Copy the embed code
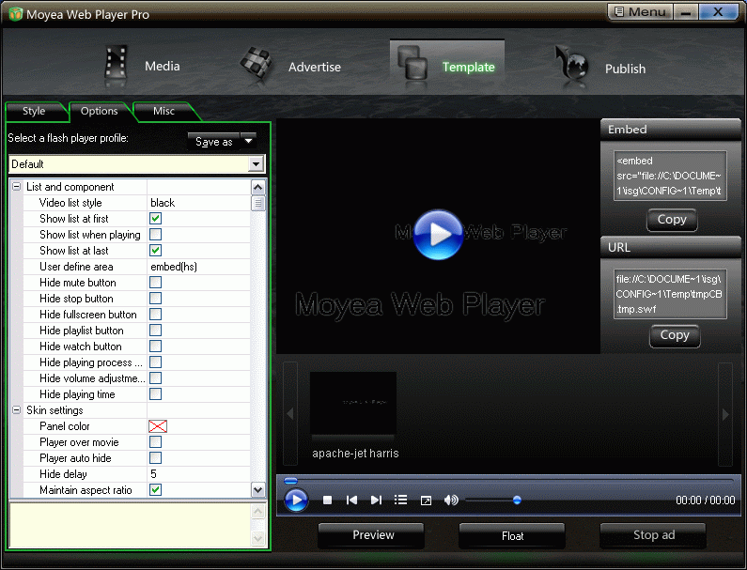Image resolution: width=747 pixels, height=570 pixels. point(672,220)
